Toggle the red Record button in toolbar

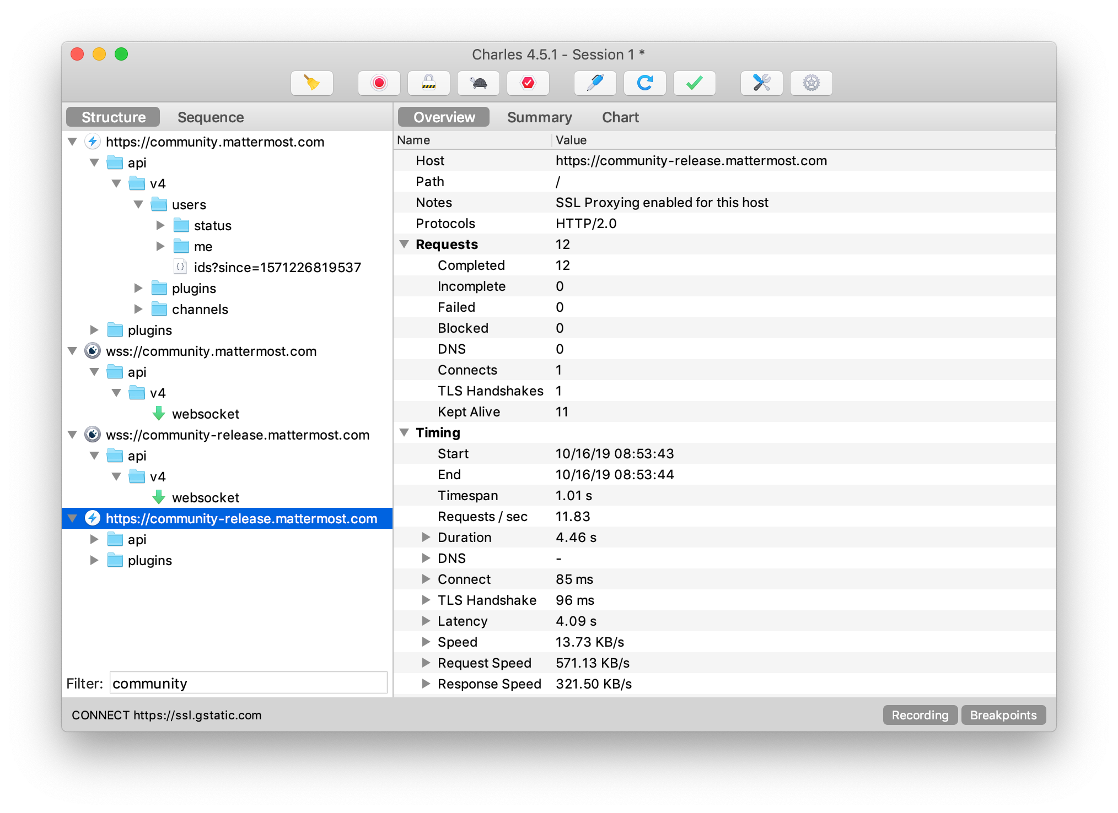(x=379, y=83)
